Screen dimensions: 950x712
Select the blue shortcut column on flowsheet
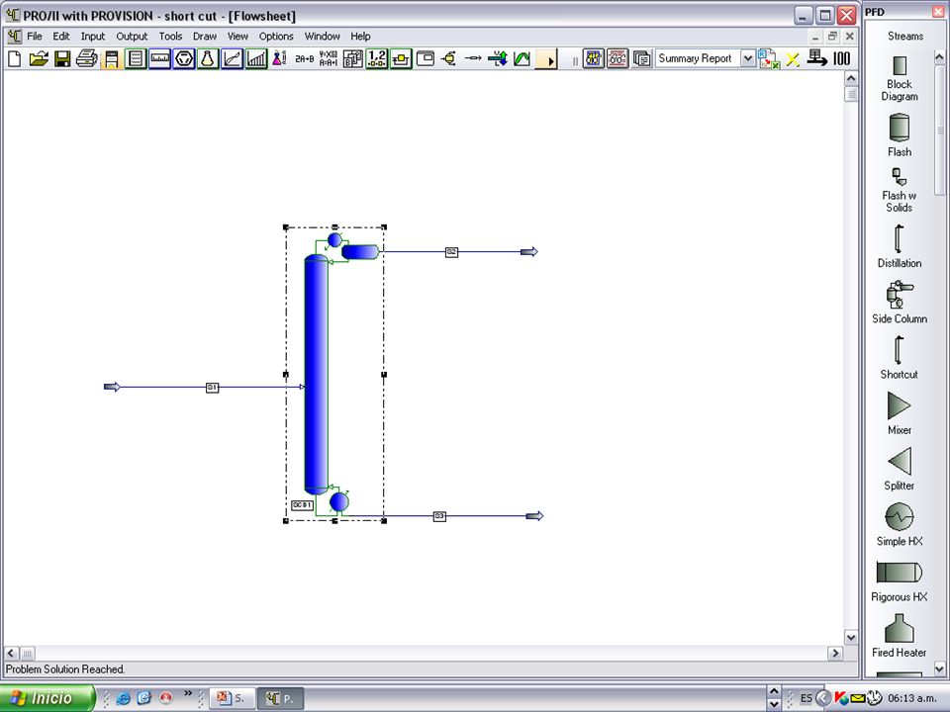316,376
